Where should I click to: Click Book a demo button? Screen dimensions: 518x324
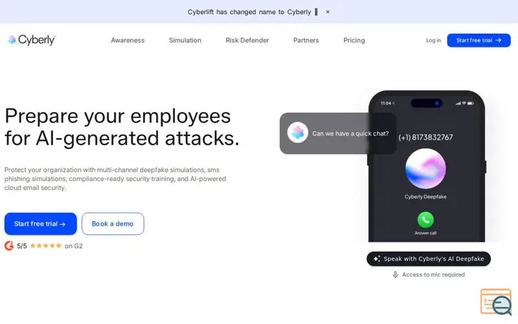[113, 224]
